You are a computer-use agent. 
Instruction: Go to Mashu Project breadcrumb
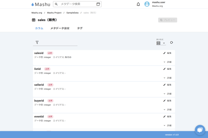54,13
